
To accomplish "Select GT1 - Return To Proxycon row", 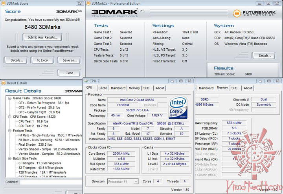I will point(44,103).
